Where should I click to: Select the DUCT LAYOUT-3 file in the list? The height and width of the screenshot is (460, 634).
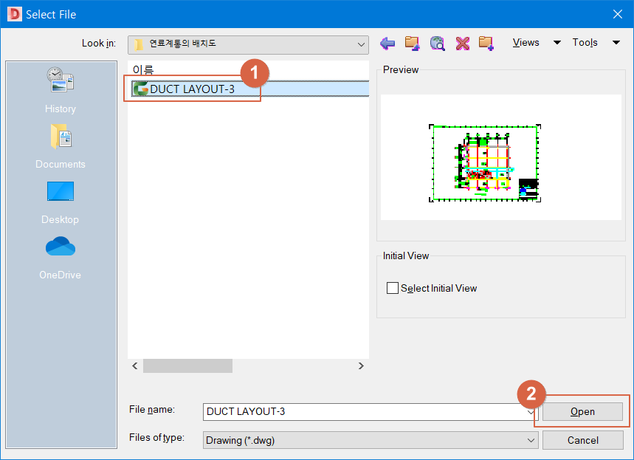pyautogui.click(x=250, y=89)
